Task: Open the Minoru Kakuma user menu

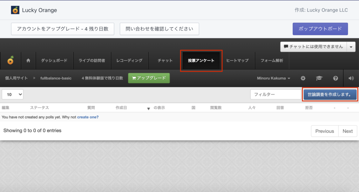Action: point(273,78)
